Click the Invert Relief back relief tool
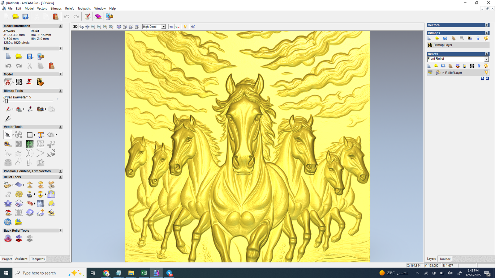 (19, 238)
